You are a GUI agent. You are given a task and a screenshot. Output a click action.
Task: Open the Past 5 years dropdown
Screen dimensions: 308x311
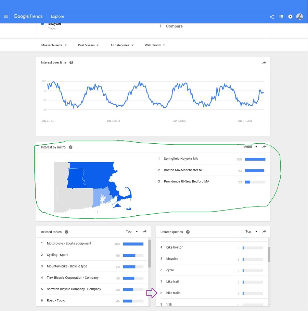88,45
